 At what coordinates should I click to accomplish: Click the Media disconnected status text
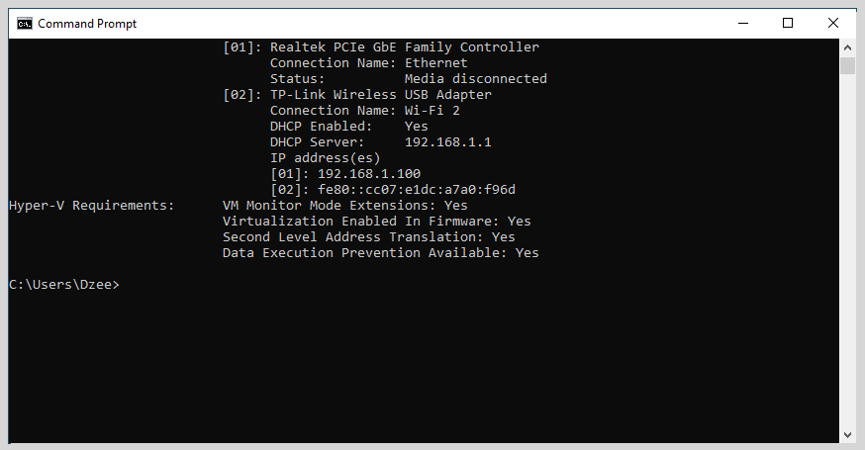(x=475, y=79)
